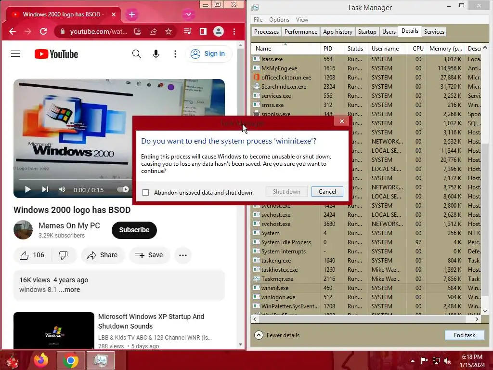Sort processes by PID column
493x370 pixels.
(332, 49)
